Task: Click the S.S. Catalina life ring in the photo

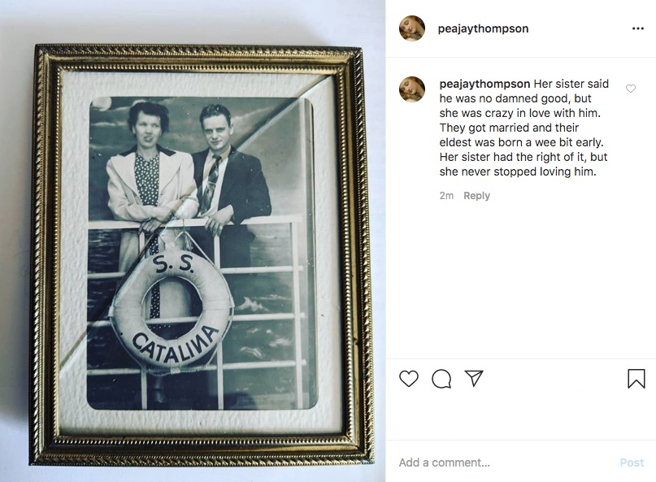Action: (172, 310)
